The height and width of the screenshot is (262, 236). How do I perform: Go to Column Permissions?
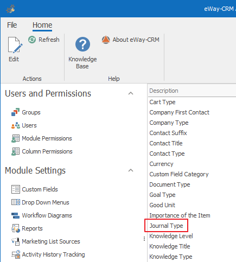pos(47,151)
